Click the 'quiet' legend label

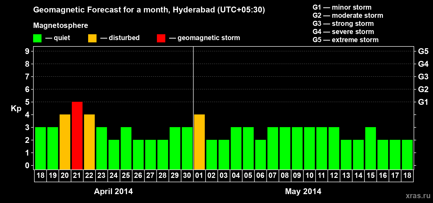tap(62, 38)
